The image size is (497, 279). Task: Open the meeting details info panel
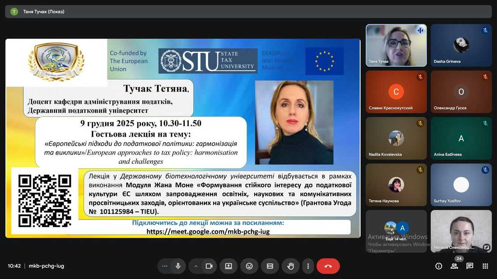(438, 266)
